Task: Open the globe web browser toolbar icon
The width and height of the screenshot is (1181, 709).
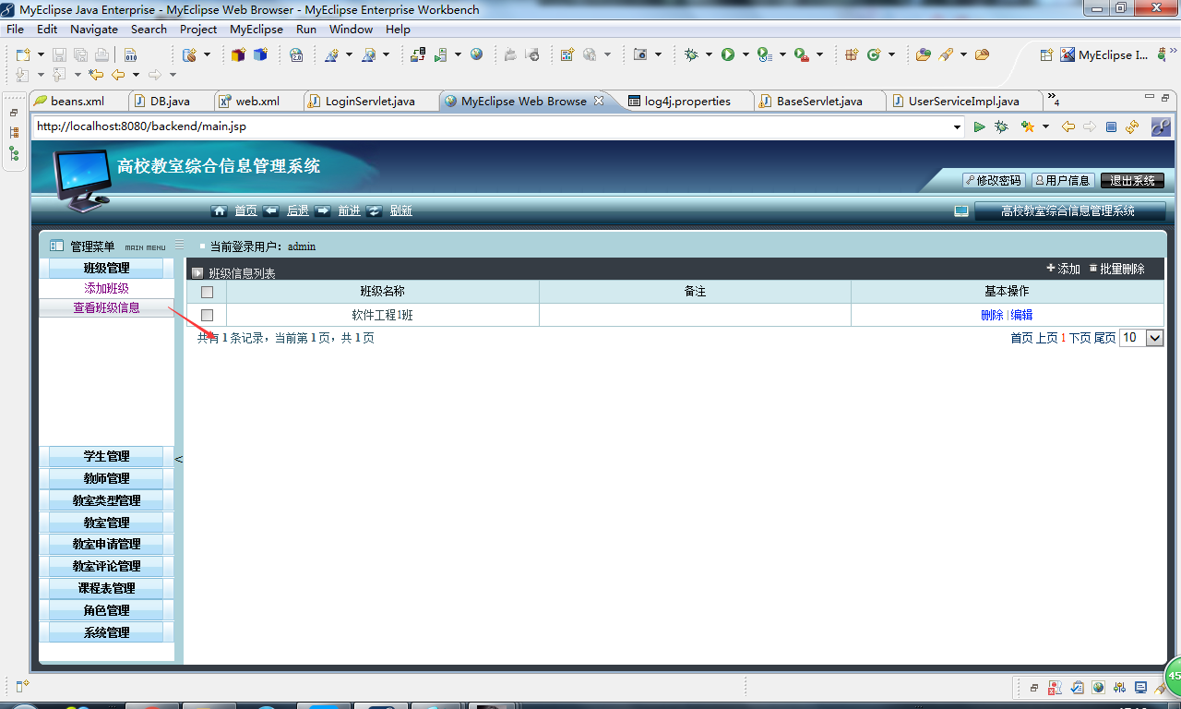Action: pyautogui.click(x=476, y=54)
